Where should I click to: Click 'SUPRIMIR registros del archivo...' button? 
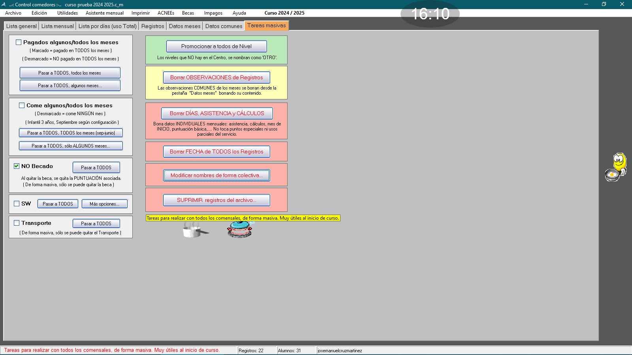tap(216, 200)
